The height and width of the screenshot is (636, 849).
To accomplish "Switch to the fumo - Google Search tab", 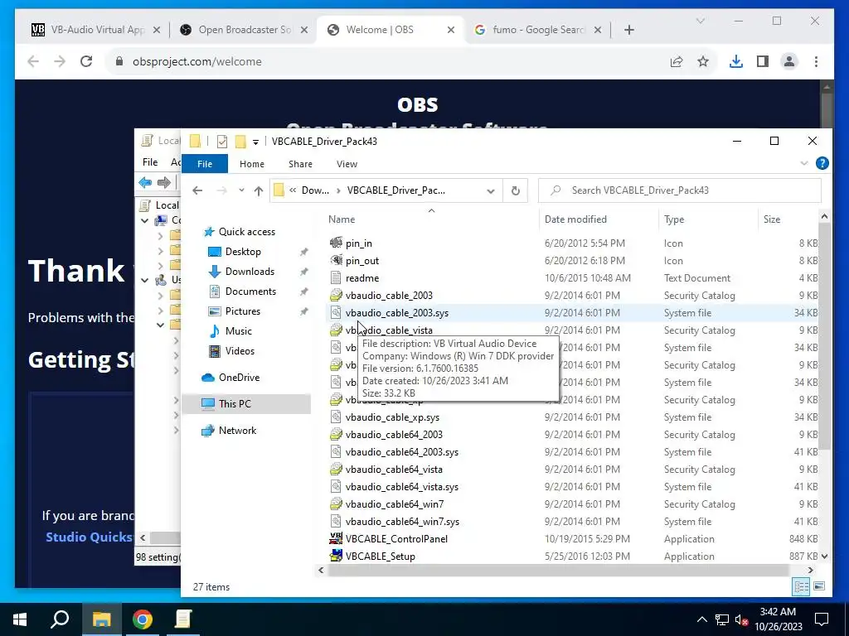I will click(x=536, y=30).
